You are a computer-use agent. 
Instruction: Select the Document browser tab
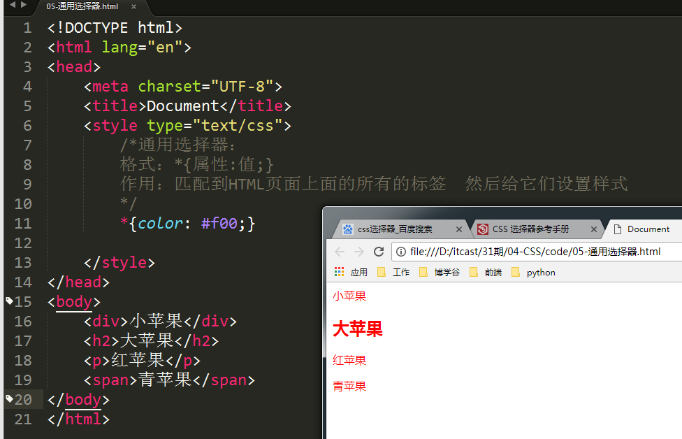[x=648, y=229]
